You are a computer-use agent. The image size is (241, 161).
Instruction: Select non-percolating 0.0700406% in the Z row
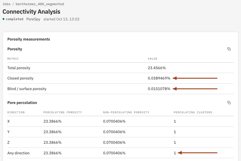(x=114, y=142)
